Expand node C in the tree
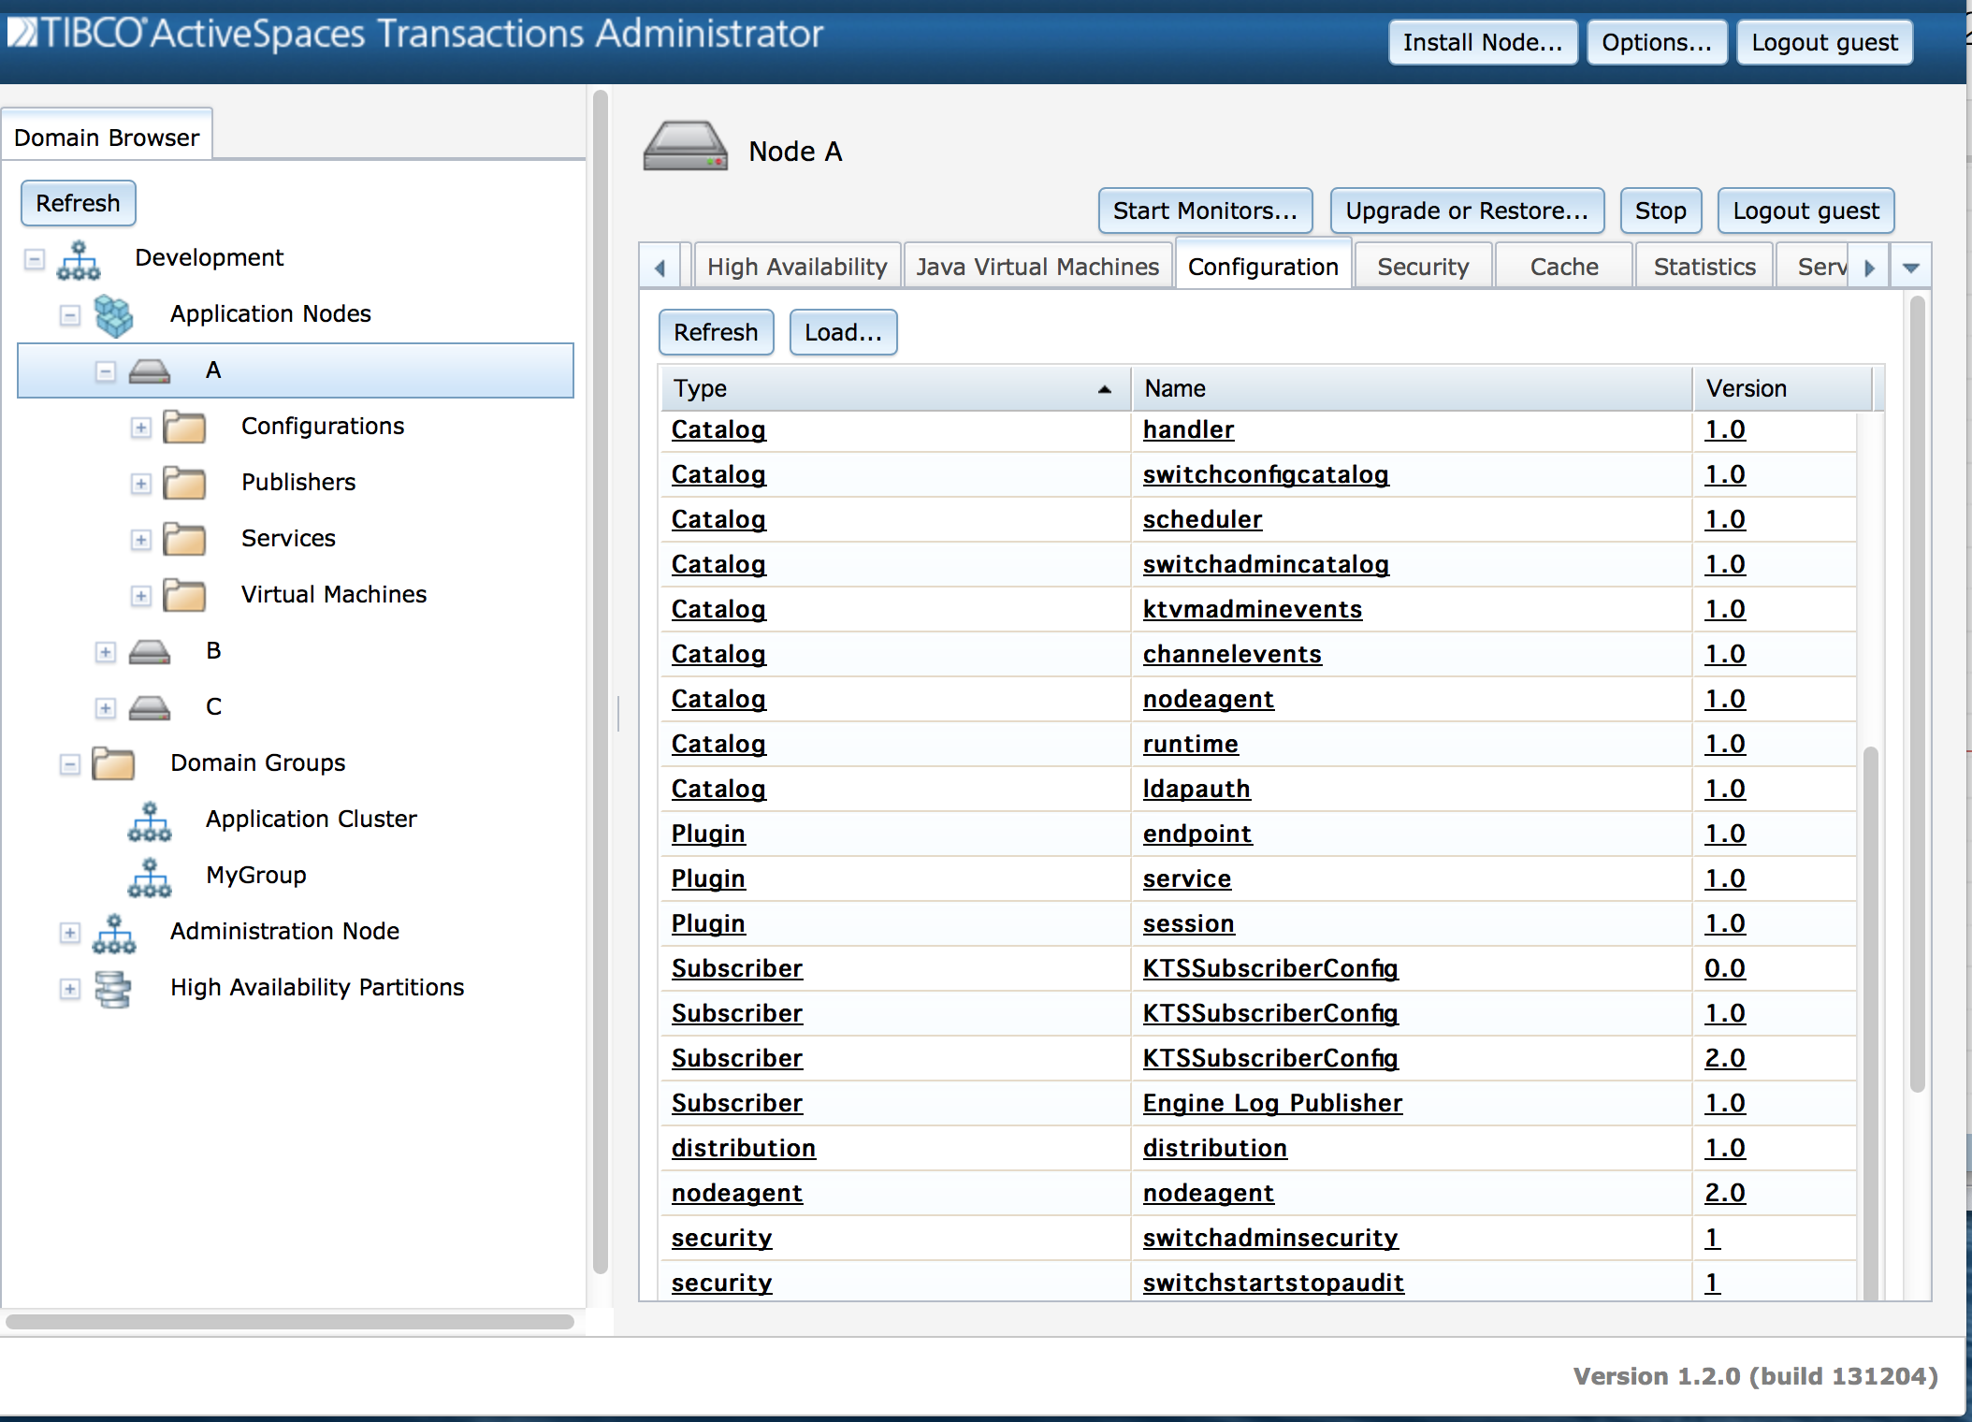 (x=105, y=708)
